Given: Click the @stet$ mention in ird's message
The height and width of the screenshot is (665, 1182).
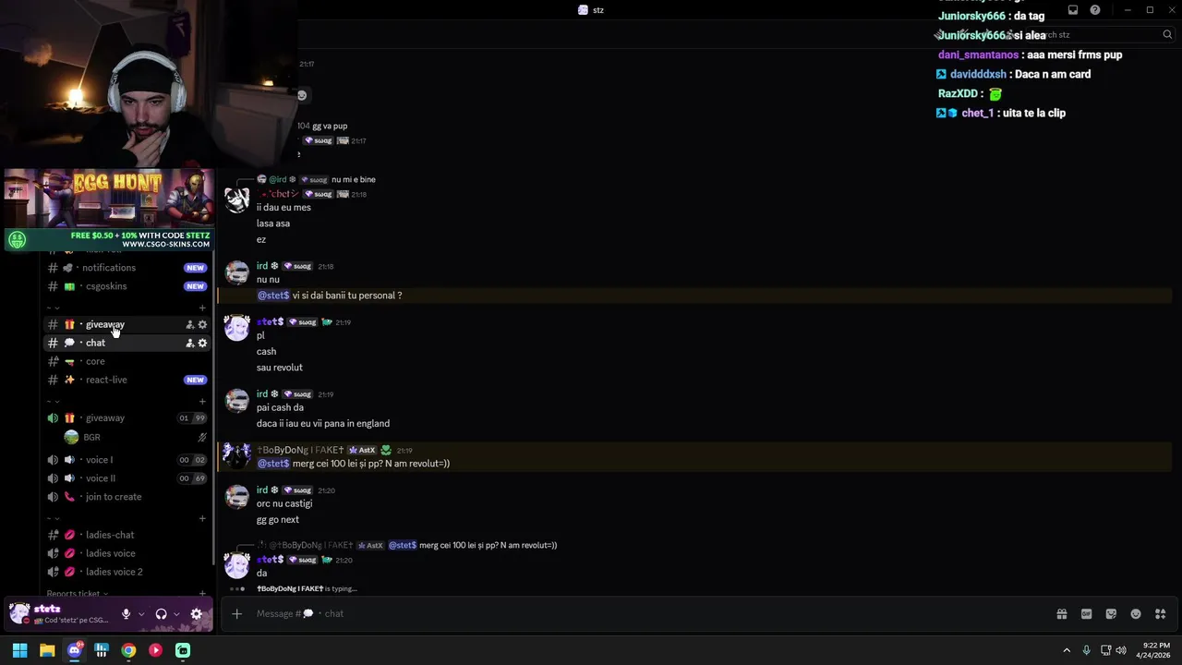Looking at the screenshot, I should tap(273, 296).
